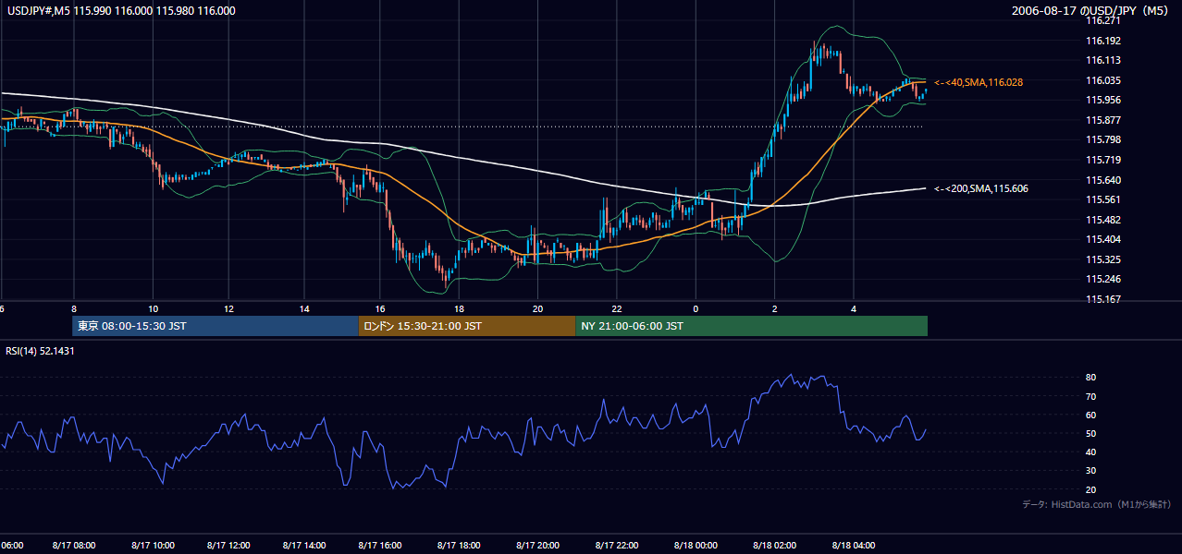Viewport: 1182px width, 554px height.
Task: Click price axis value 115.325
Action: pos(1103,259)
